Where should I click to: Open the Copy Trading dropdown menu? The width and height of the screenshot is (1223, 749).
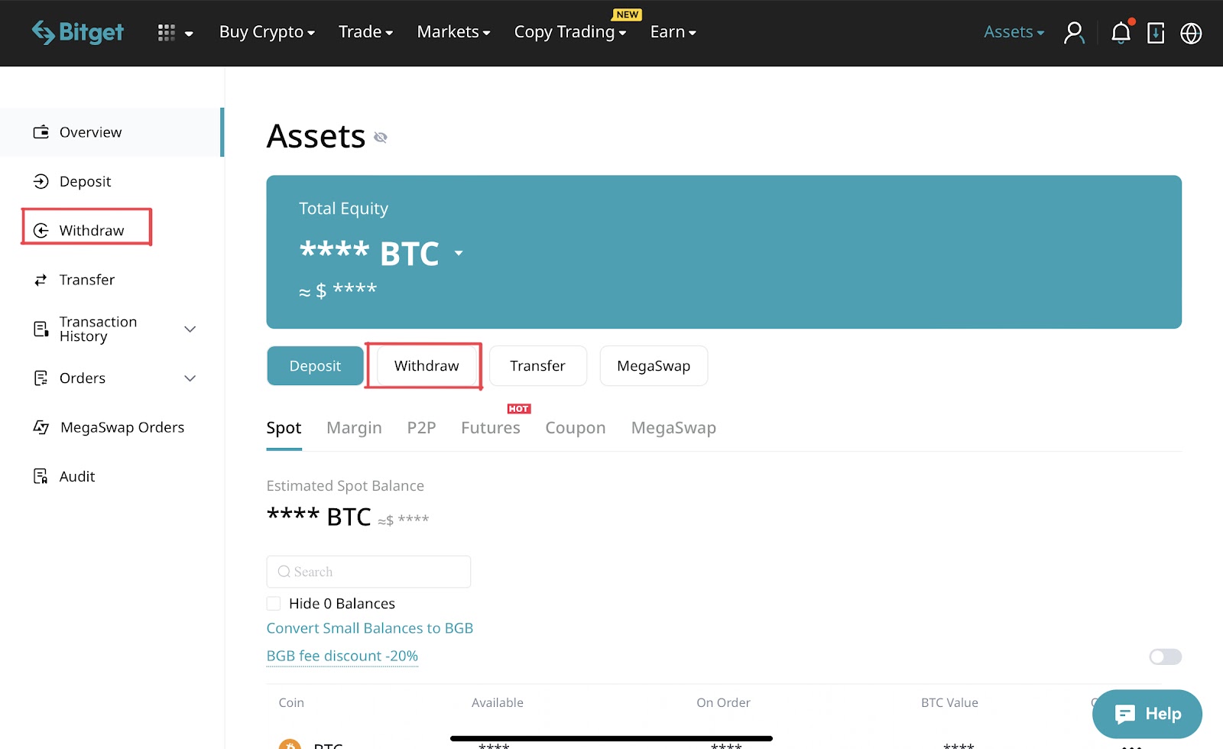pos(569,32)
